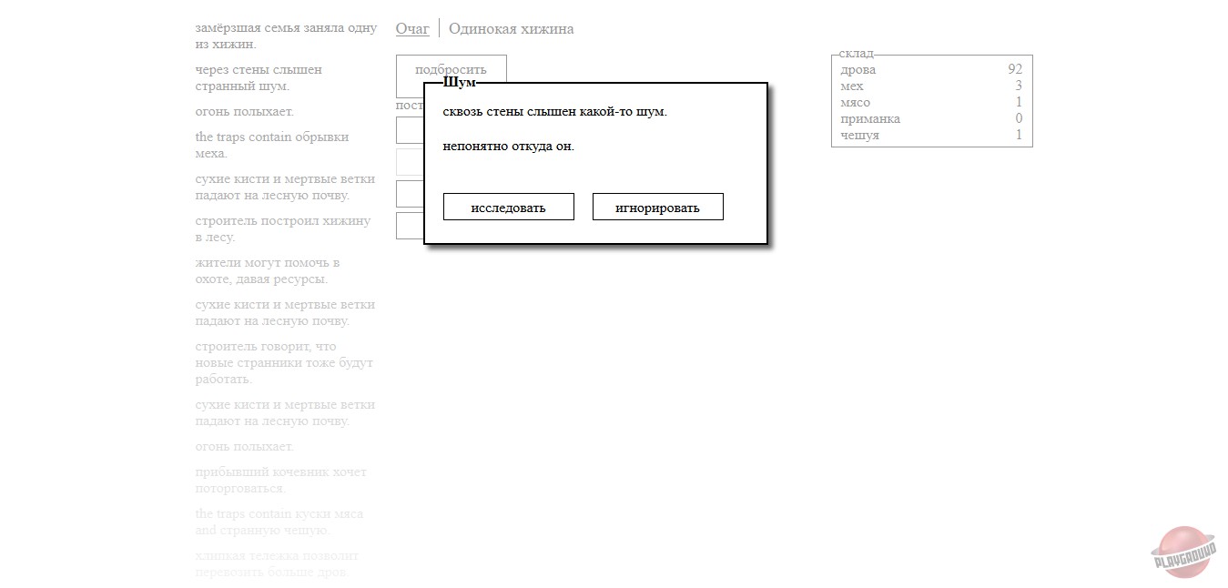Click the склад panel heading
1228x588 pixels.
(x=856, y=54)
